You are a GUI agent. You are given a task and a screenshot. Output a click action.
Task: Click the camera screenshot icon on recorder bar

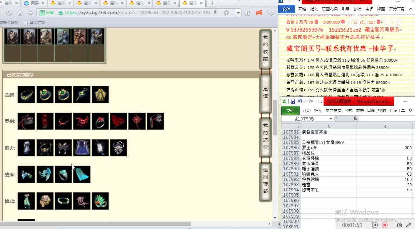[400, 225]
